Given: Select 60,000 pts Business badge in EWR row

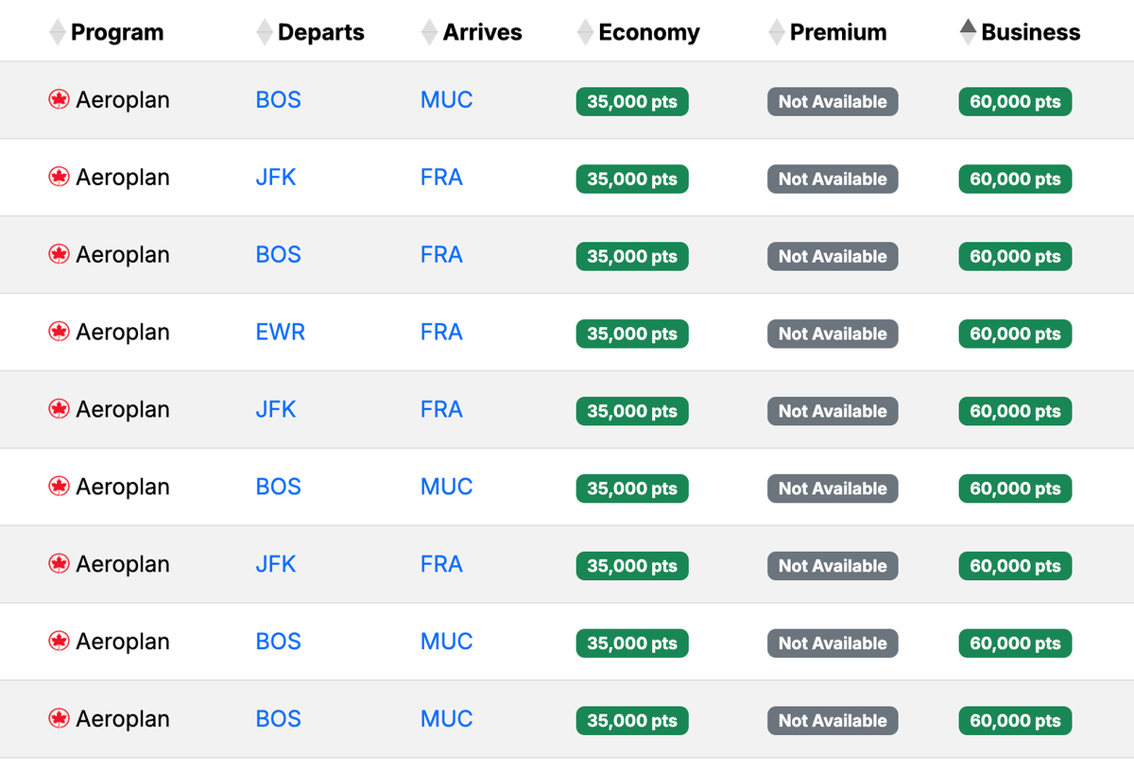Looking at the screenshot, I should 1015,334.
